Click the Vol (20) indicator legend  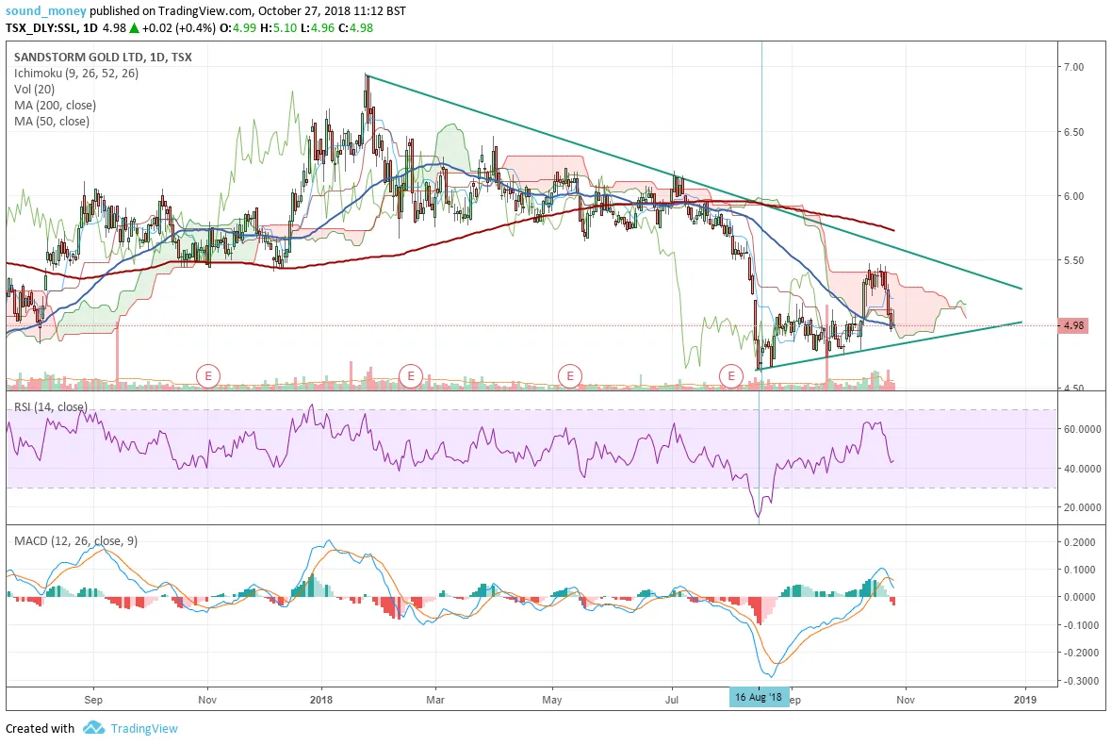pos(34,89)
